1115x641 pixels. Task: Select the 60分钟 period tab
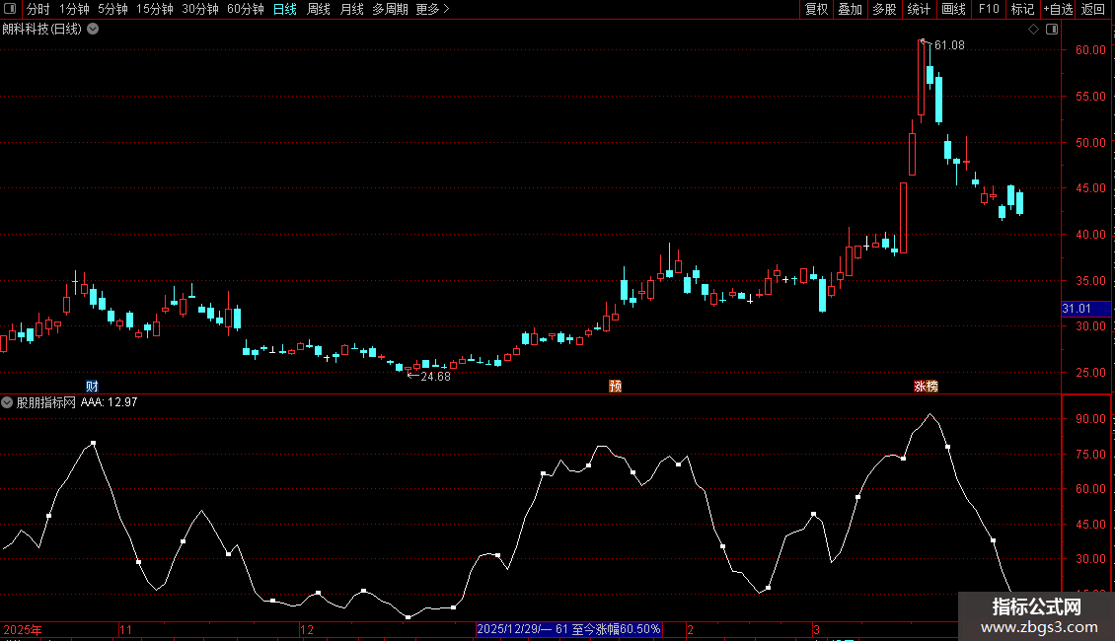246,9
